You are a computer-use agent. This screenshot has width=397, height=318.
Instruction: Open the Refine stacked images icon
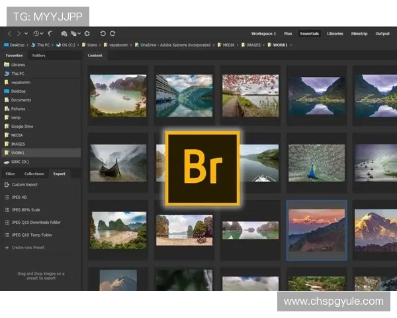point(73,34)
